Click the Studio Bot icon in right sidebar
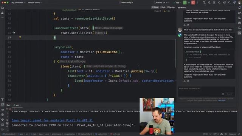 (239, 33)
